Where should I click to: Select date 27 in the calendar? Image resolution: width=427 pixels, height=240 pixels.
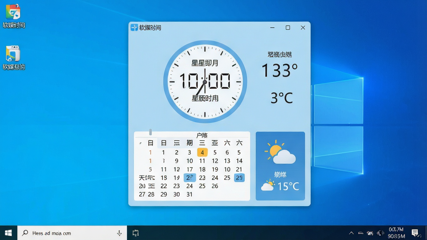coord(142,195)
